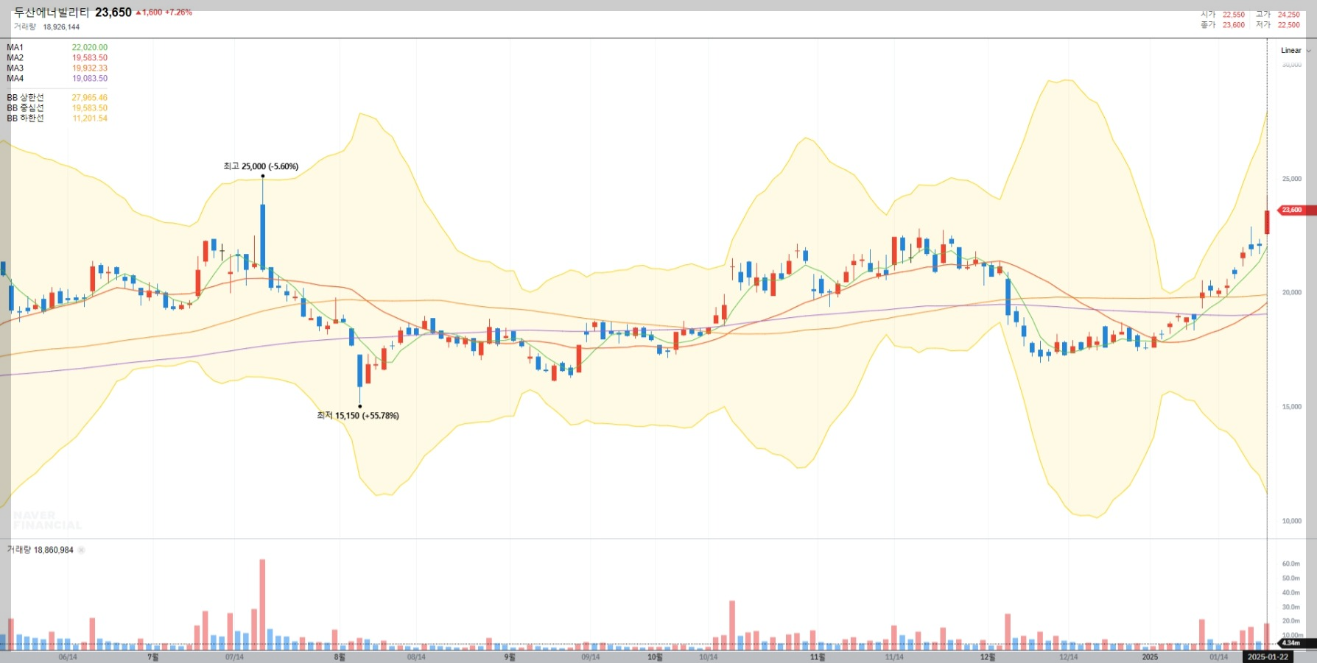This screenshot has width=1317, height=663.
Task: Click the 8월 label on time axis
Action: click(x=340, y=657)
